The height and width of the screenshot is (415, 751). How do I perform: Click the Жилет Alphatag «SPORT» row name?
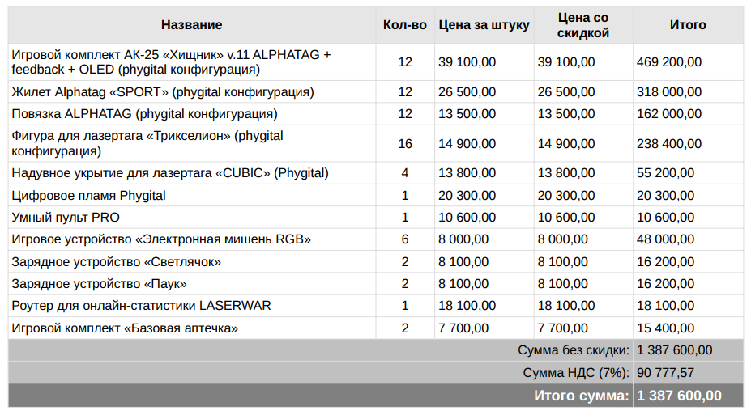163,92
